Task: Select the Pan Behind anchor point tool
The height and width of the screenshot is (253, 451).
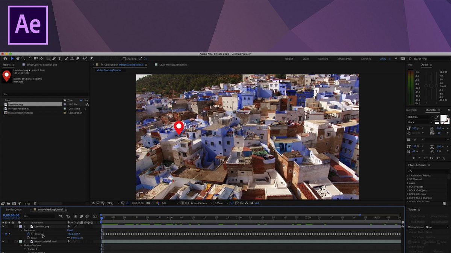Action: click(41, 59)
